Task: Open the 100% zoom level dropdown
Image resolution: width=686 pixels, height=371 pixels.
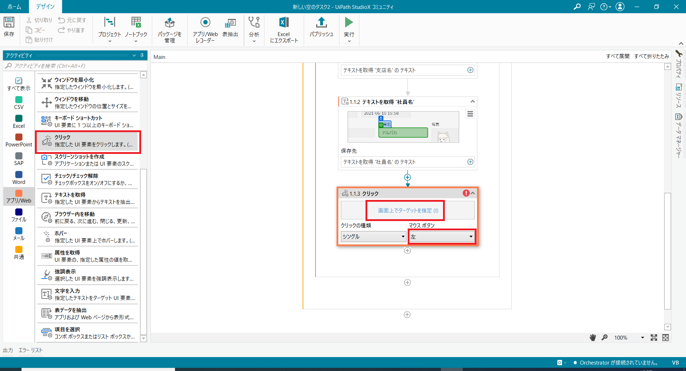Action: click(x=642, y=338)
